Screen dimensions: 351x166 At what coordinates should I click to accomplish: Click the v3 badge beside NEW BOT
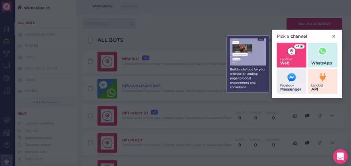pos(146,58)
